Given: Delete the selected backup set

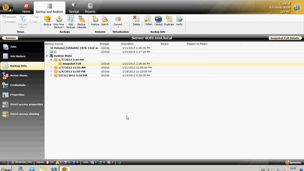Looking at the screenshot, I should pyautogui.click(x=136, y=20).
